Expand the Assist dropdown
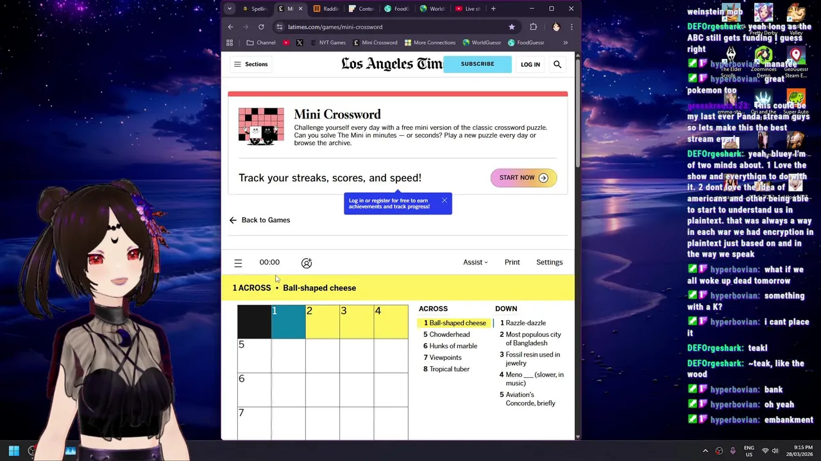 pos(475,262)
